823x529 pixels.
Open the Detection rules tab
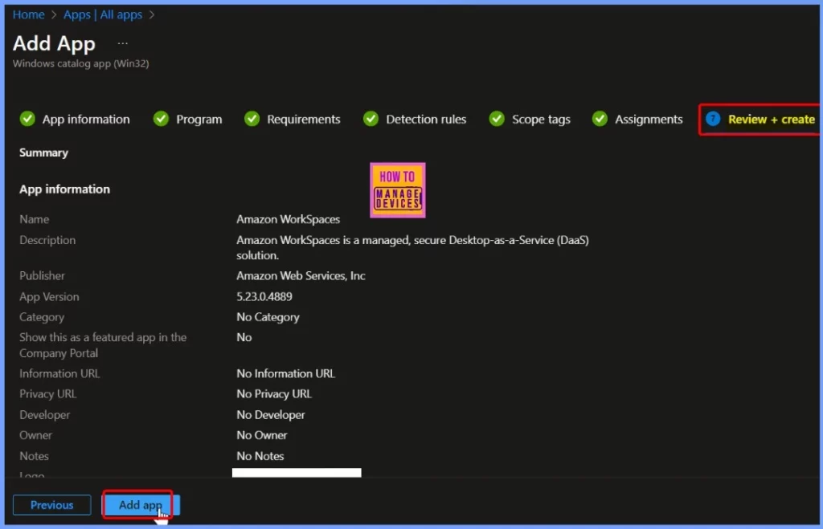coord(426,120)
